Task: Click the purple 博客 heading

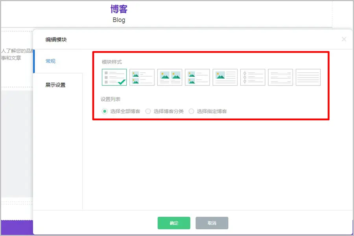Action: [119, 9]
